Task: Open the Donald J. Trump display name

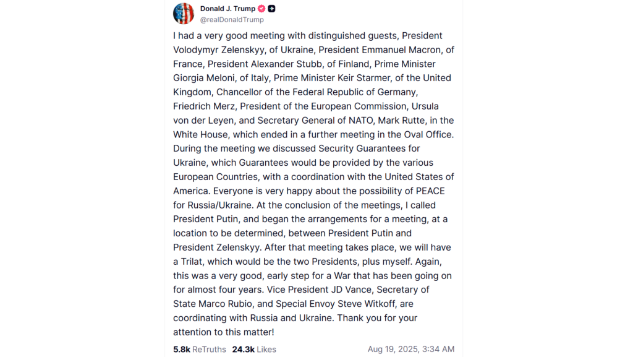Action: 227,9
